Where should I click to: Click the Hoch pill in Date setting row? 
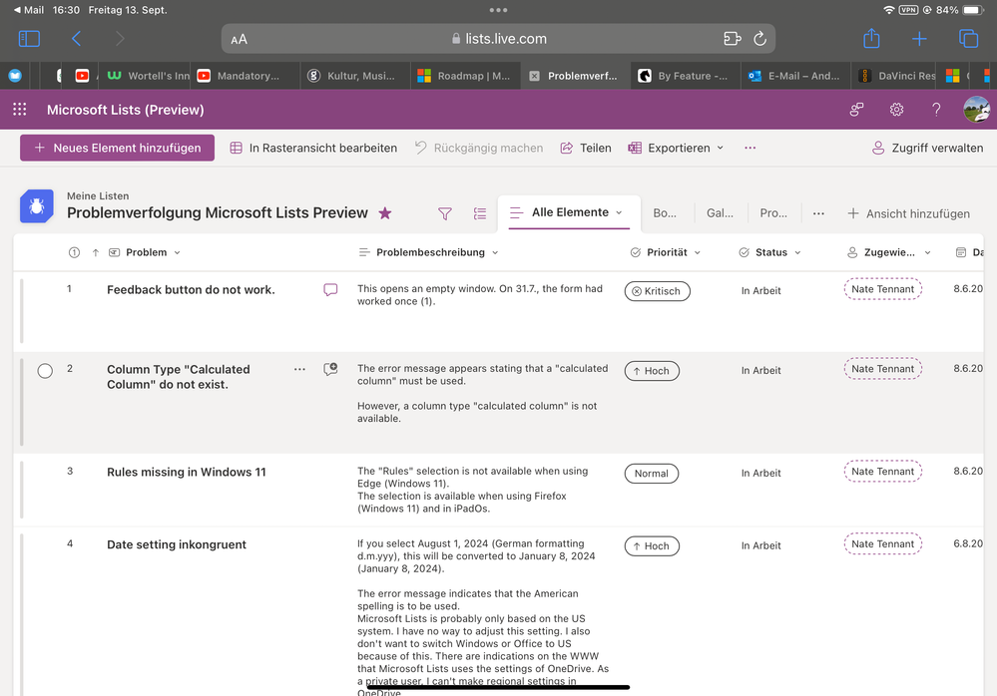click(652, 546)
